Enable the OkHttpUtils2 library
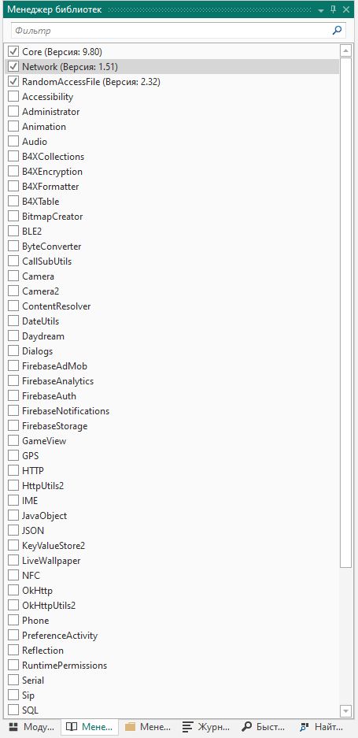Screen dimensions: 358x738 pos(13,605)
